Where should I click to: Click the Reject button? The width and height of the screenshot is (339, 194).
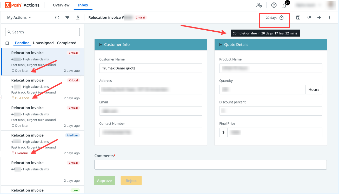[131, 181]
